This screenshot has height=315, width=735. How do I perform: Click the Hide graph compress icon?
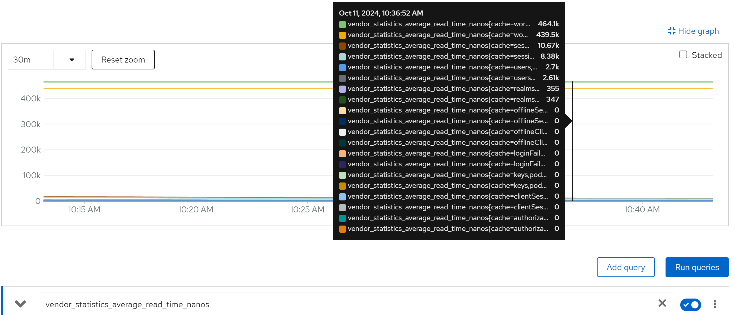[672, 31]
